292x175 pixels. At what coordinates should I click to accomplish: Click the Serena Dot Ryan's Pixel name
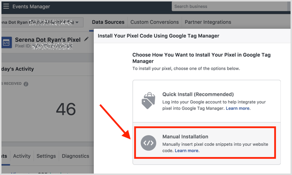(48, 39)
